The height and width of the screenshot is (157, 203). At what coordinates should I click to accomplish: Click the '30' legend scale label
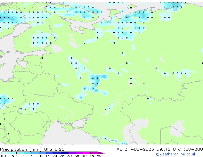[69, 156]
